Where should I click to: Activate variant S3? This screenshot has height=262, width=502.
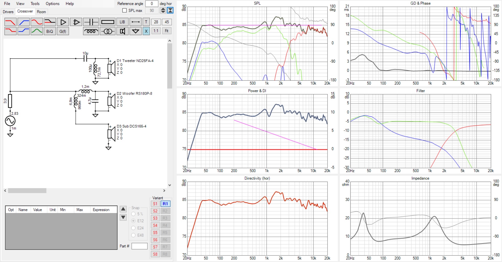pyautogui.click(x=155, y=218)
